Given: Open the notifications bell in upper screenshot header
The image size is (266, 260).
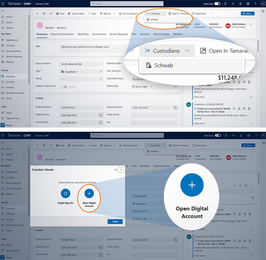Looking at the screenshot, I should point(240,3).
